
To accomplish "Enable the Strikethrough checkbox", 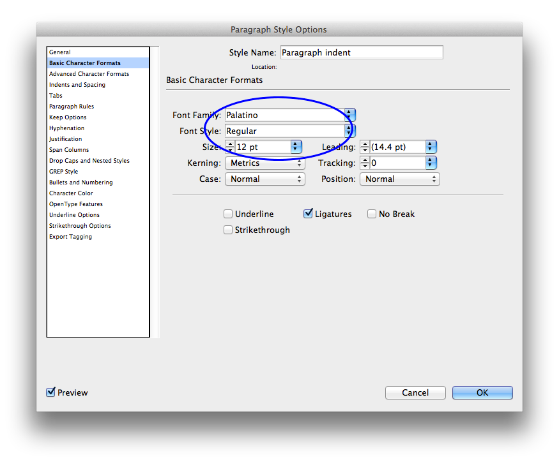I will [x=228, y=230].
